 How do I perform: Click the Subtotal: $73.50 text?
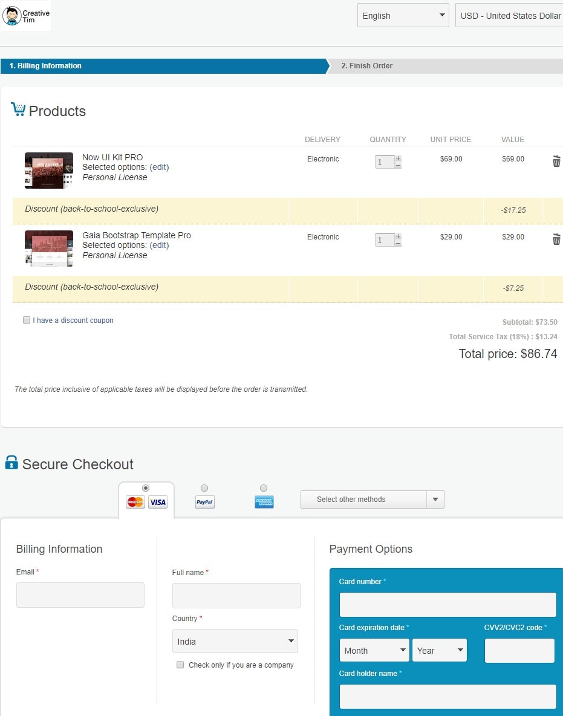(530, 322)
